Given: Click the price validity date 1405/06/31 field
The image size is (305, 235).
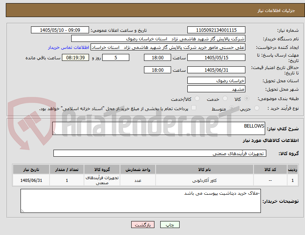Looking at the screenshot, I should coord(216,70).
